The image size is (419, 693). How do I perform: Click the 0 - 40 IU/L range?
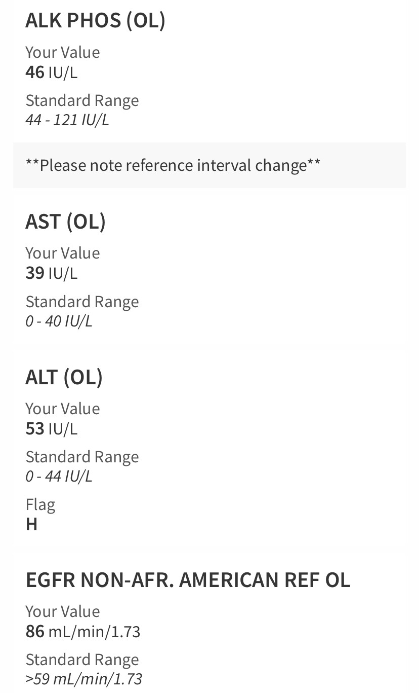click(x=59, y=321)
